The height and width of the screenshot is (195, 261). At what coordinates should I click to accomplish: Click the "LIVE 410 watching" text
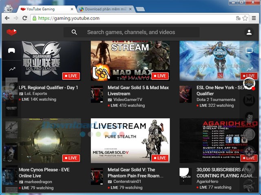126,105
